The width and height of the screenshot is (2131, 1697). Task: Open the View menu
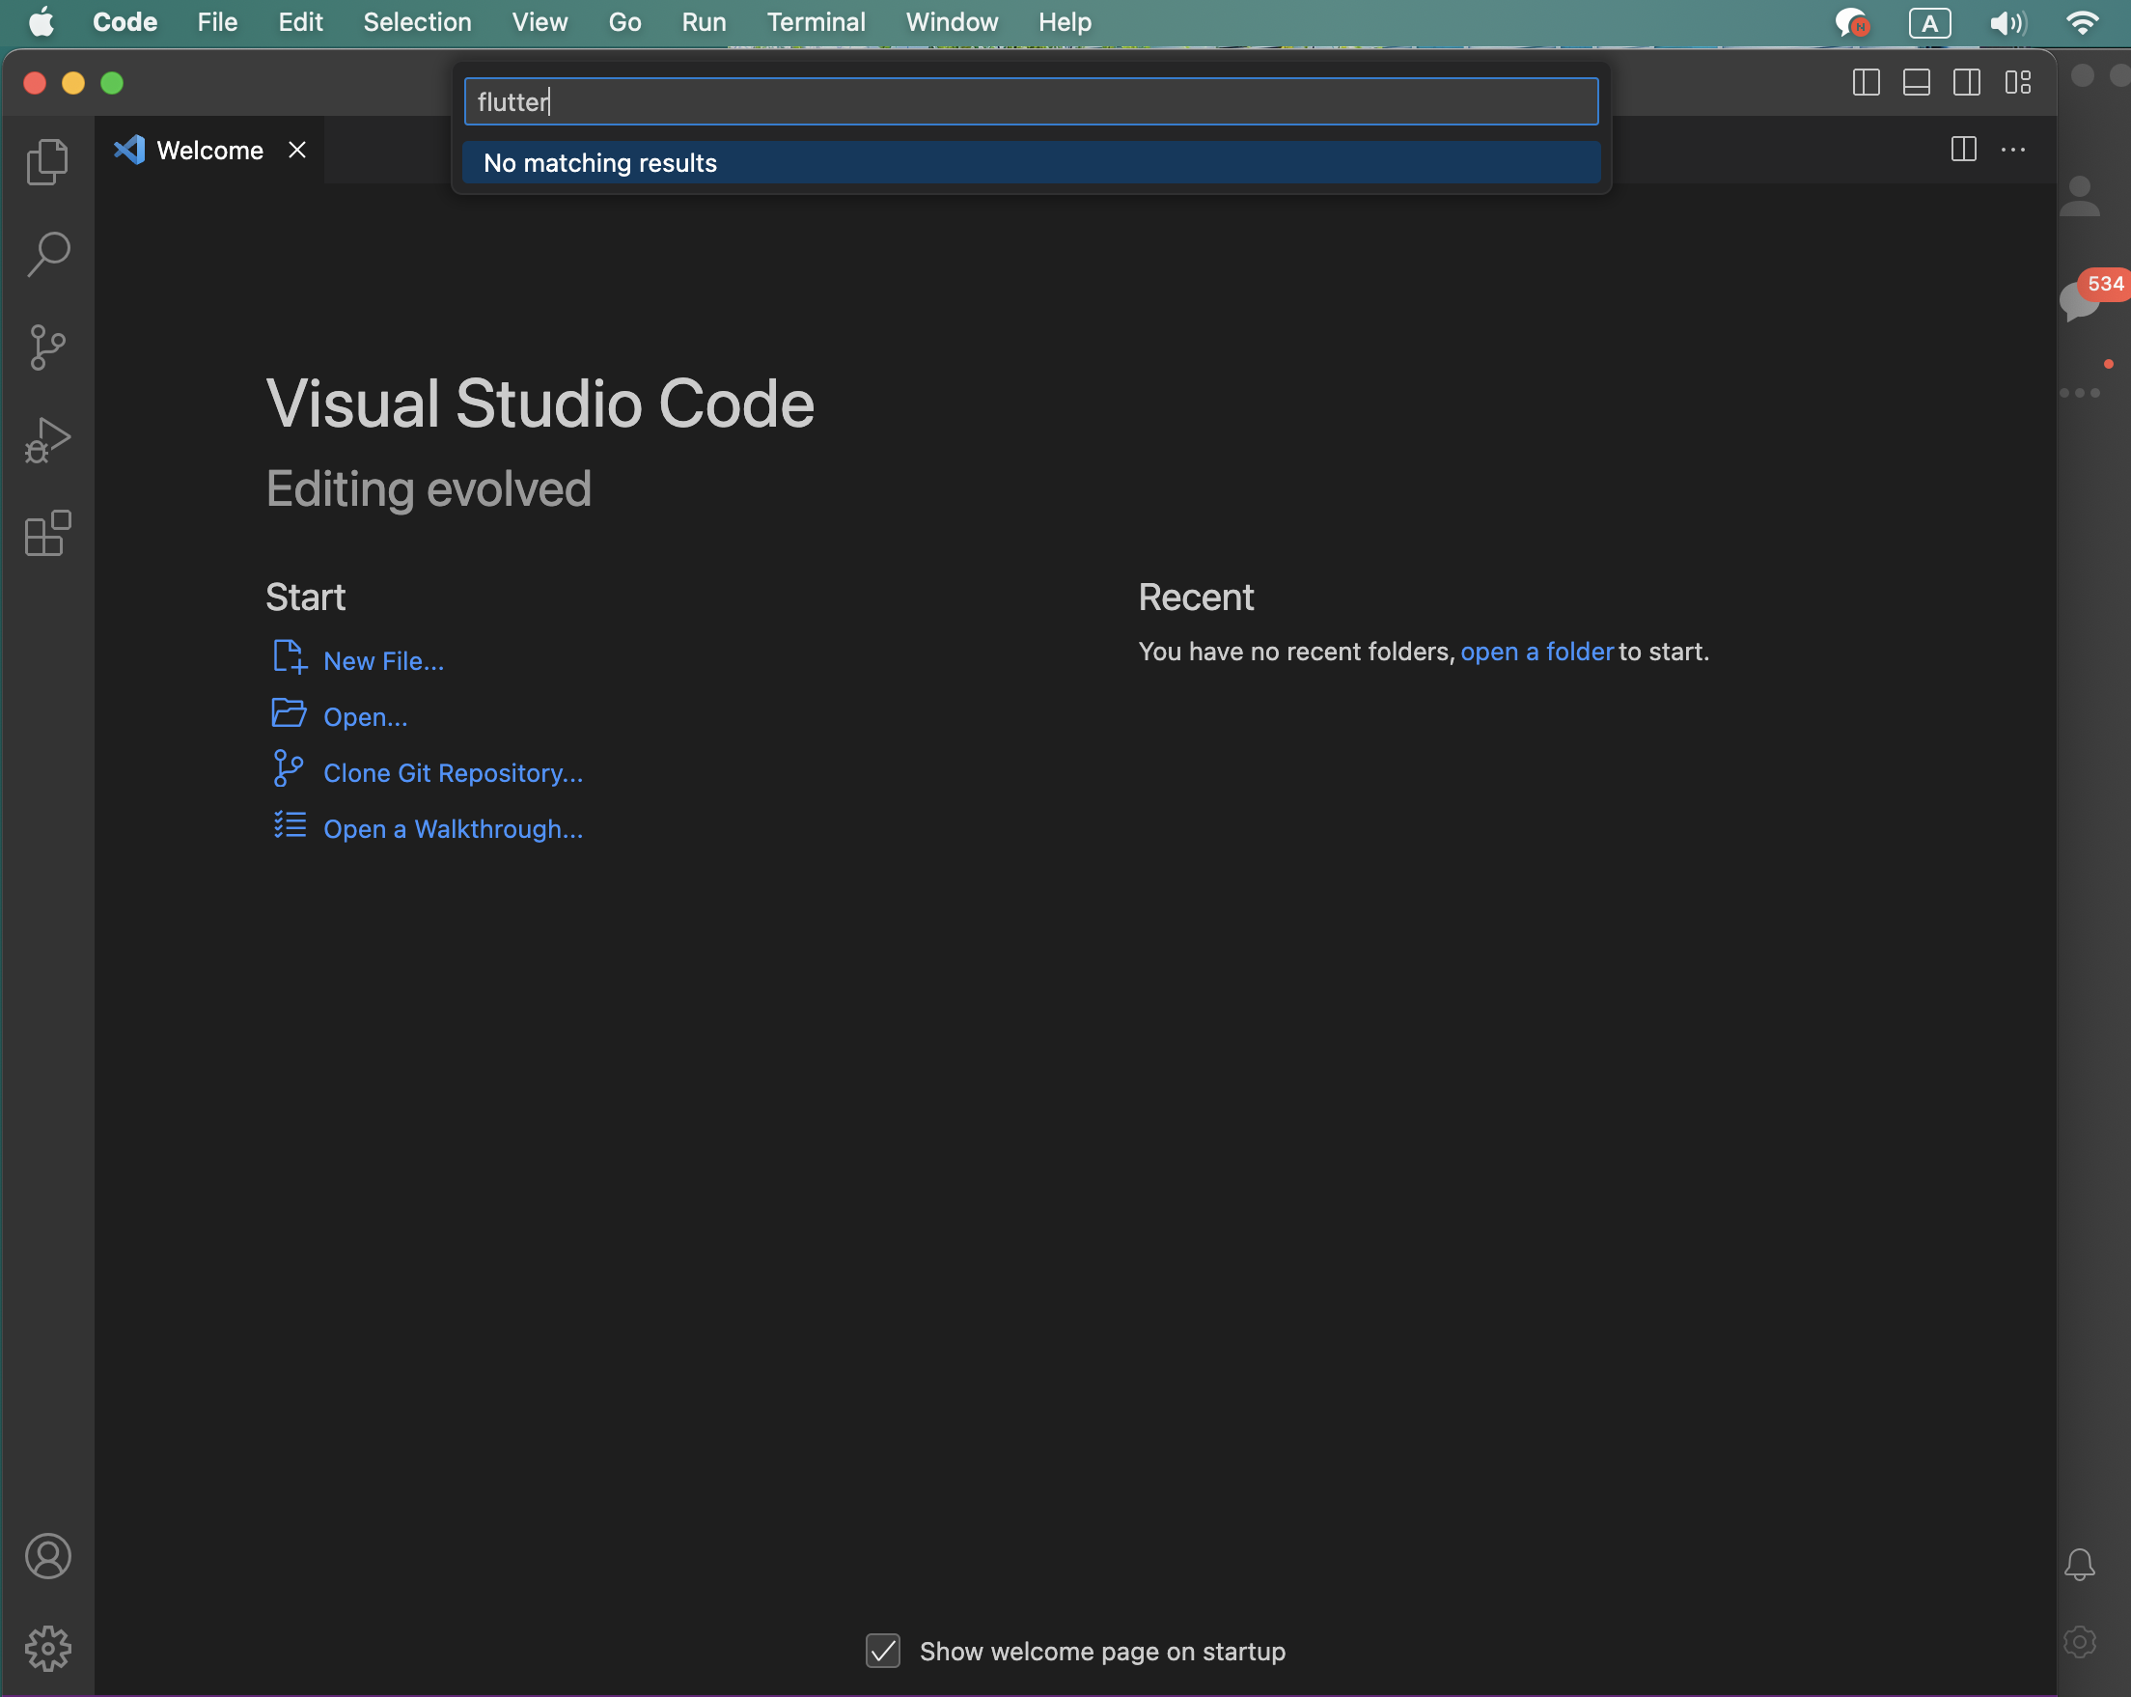click(x=540, y=22)
